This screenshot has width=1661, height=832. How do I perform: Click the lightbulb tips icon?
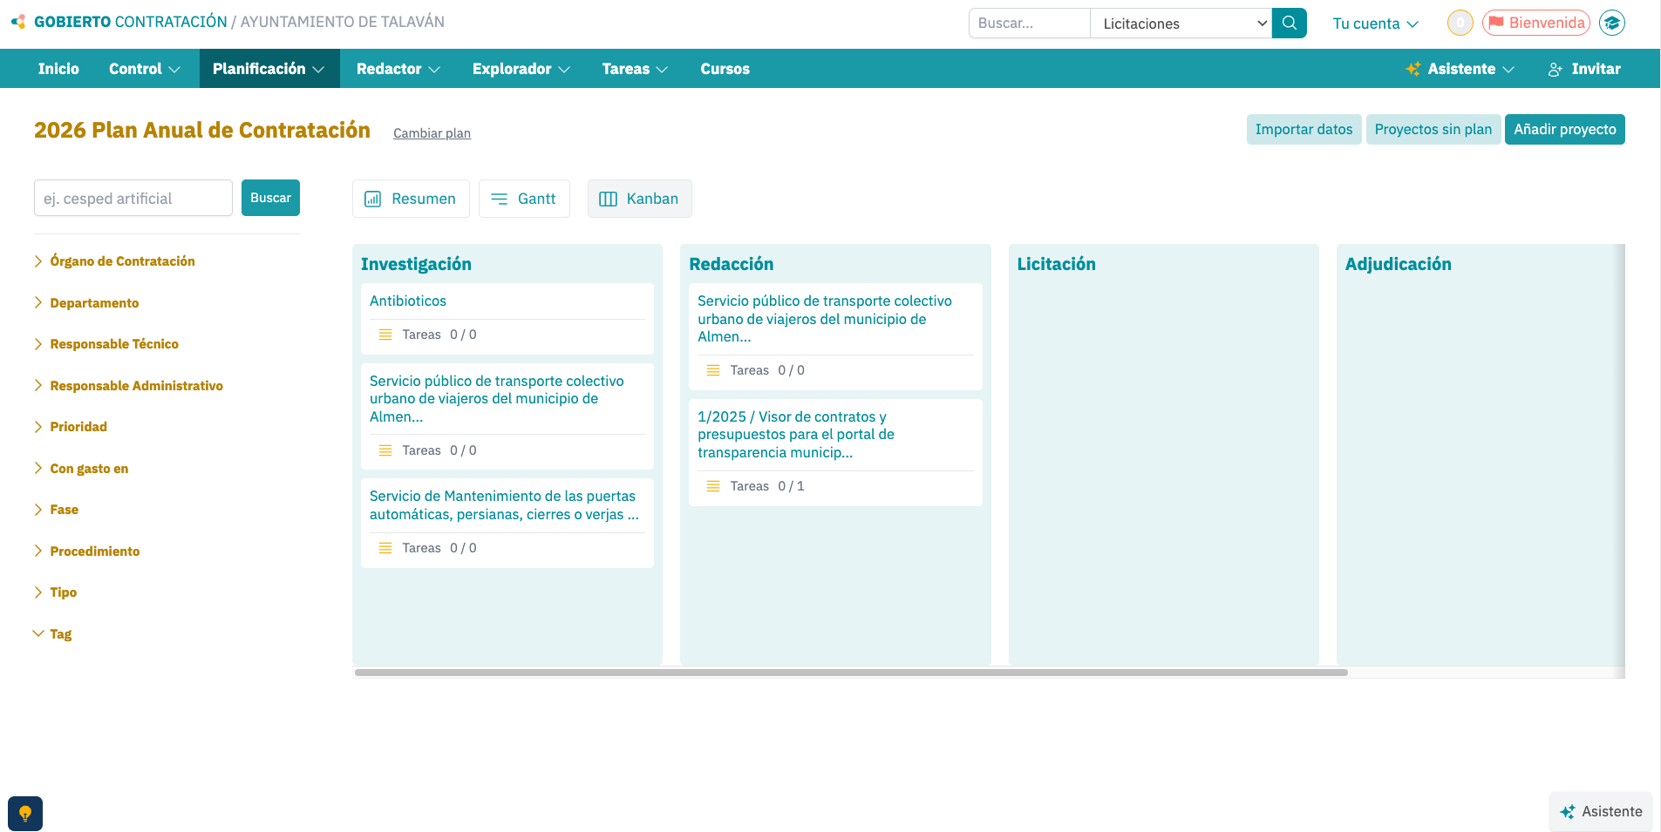coord(25,814)
